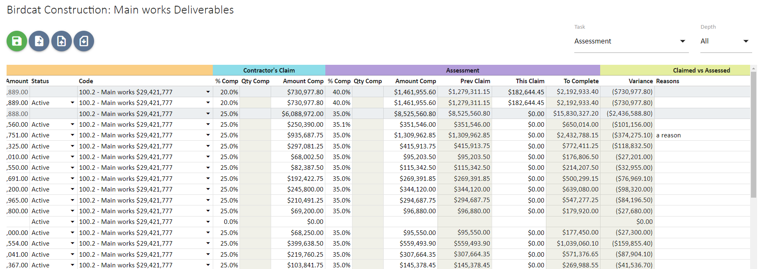Image resolution: width=762 pixels, height=269 pixels.
Task: Expand Code dropdown in the 'a reason' row
Action: [x=208, y=135]
